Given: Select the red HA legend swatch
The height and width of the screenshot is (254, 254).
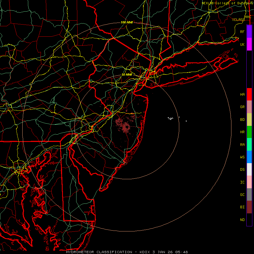Looking at the screenshot, I should (x=249, y=94).
